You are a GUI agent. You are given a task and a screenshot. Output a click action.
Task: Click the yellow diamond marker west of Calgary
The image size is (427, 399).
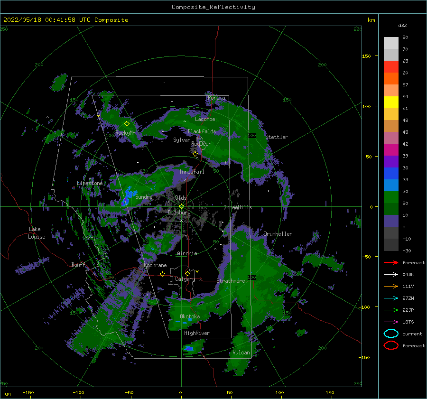click(x=163, y=274)
